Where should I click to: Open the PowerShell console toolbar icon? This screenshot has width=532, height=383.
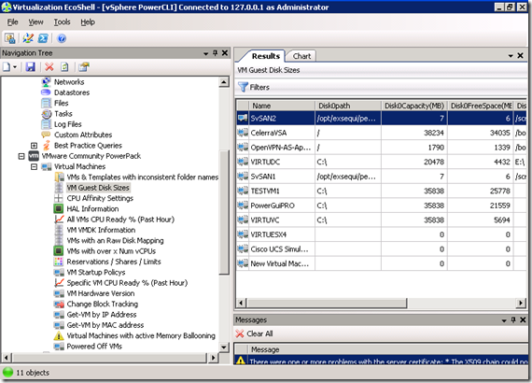pos(43,38)
